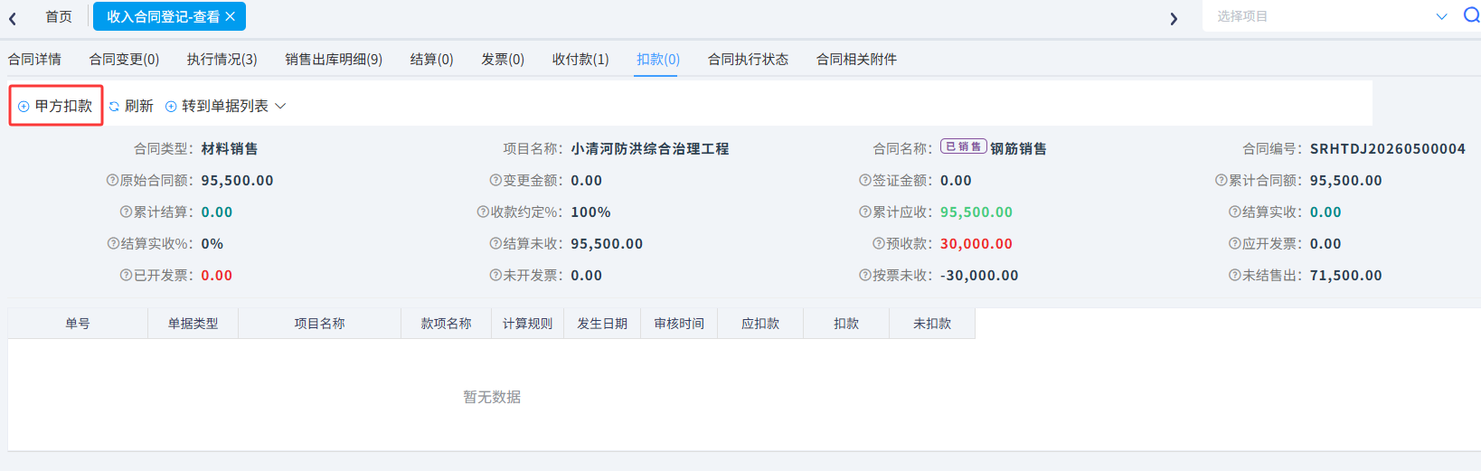Click the help icon beside 结算实收%
Image resolution: width=1481 pixels, height=471 pixels.
pos(113,243)
